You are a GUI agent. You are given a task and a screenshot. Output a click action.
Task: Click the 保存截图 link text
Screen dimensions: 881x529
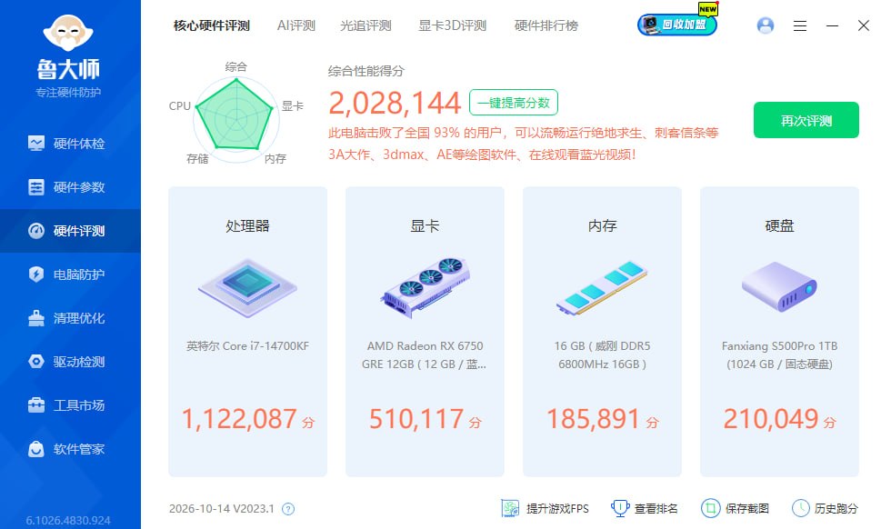[747, 509]
